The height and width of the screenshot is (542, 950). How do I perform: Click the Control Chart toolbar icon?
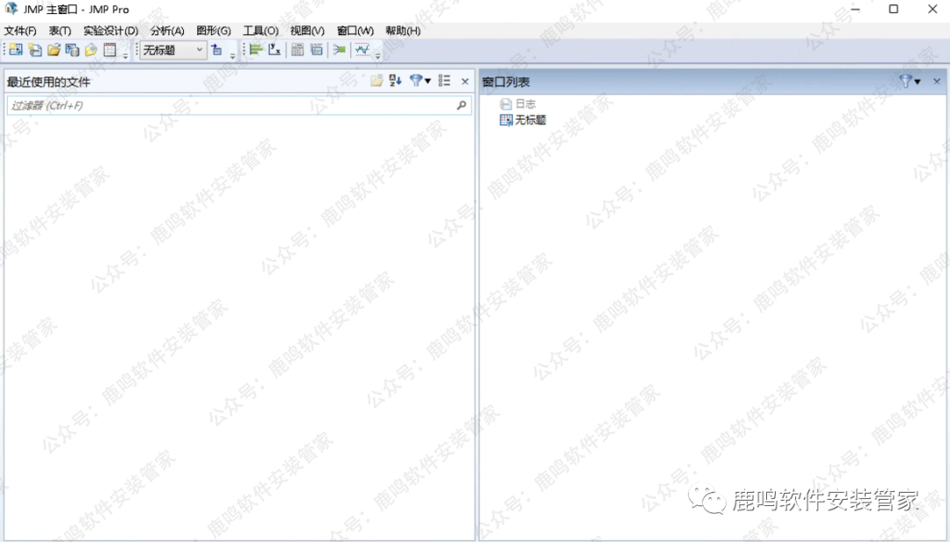(x=362, y=50)
